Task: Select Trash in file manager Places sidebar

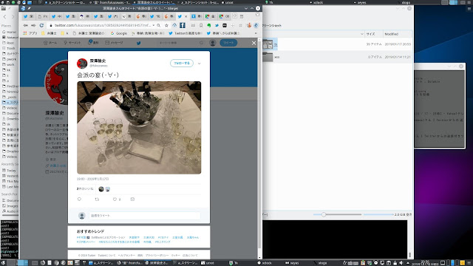Action: [x=8, y=48]
